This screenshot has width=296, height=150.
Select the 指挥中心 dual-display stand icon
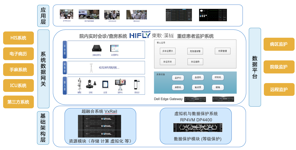coord(120,85)
